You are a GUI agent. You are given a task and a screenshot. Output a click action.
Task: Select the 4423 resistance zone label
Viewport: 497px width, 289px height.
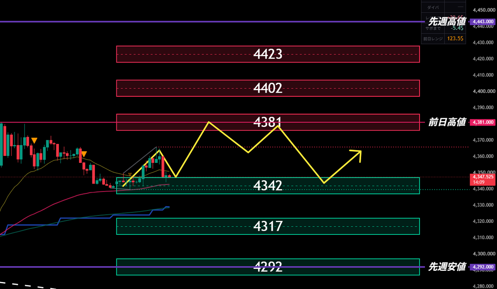[268, 54]
